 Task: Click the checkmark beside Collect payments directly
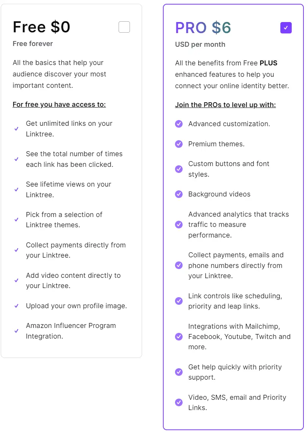tap(16, 250)
